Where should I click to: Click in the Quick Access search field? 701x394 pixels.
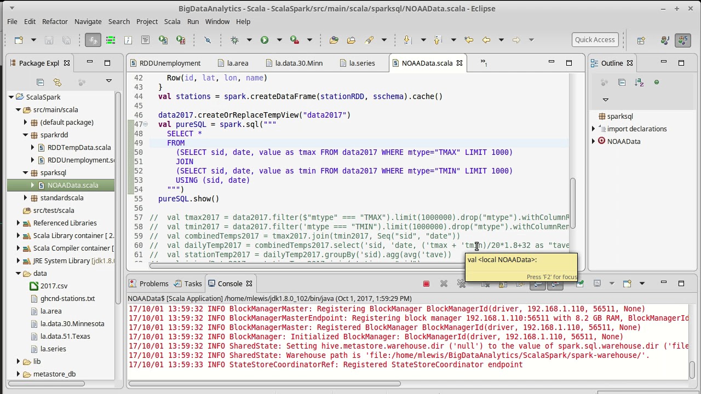pos(595,39)
